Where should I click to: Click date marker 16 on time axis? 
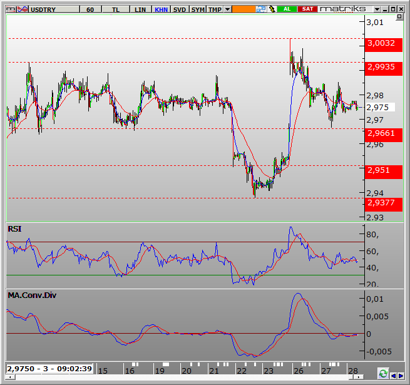coord(130,371)
